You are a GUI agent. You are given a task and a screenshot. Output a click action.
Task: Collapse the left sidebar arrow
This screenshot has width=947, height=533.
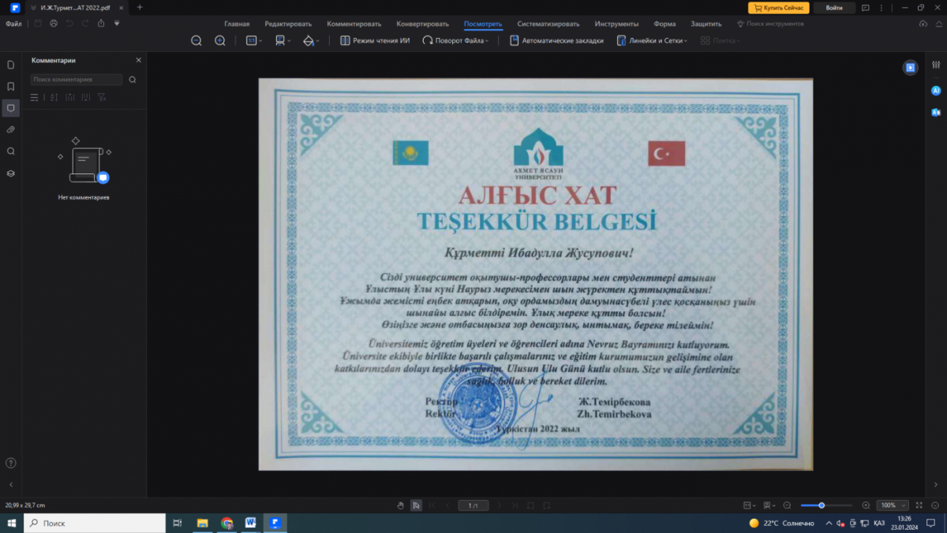pos(11,484)
